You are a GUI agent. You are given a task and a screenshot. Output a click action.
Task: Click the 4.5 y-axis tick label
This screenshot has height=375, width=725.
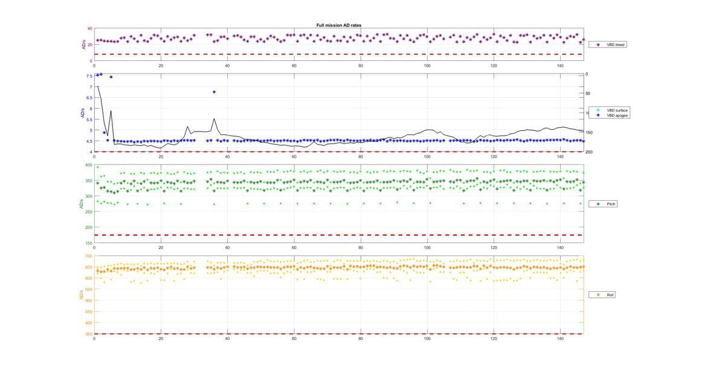pyautogui.click(x=89, y=141)
